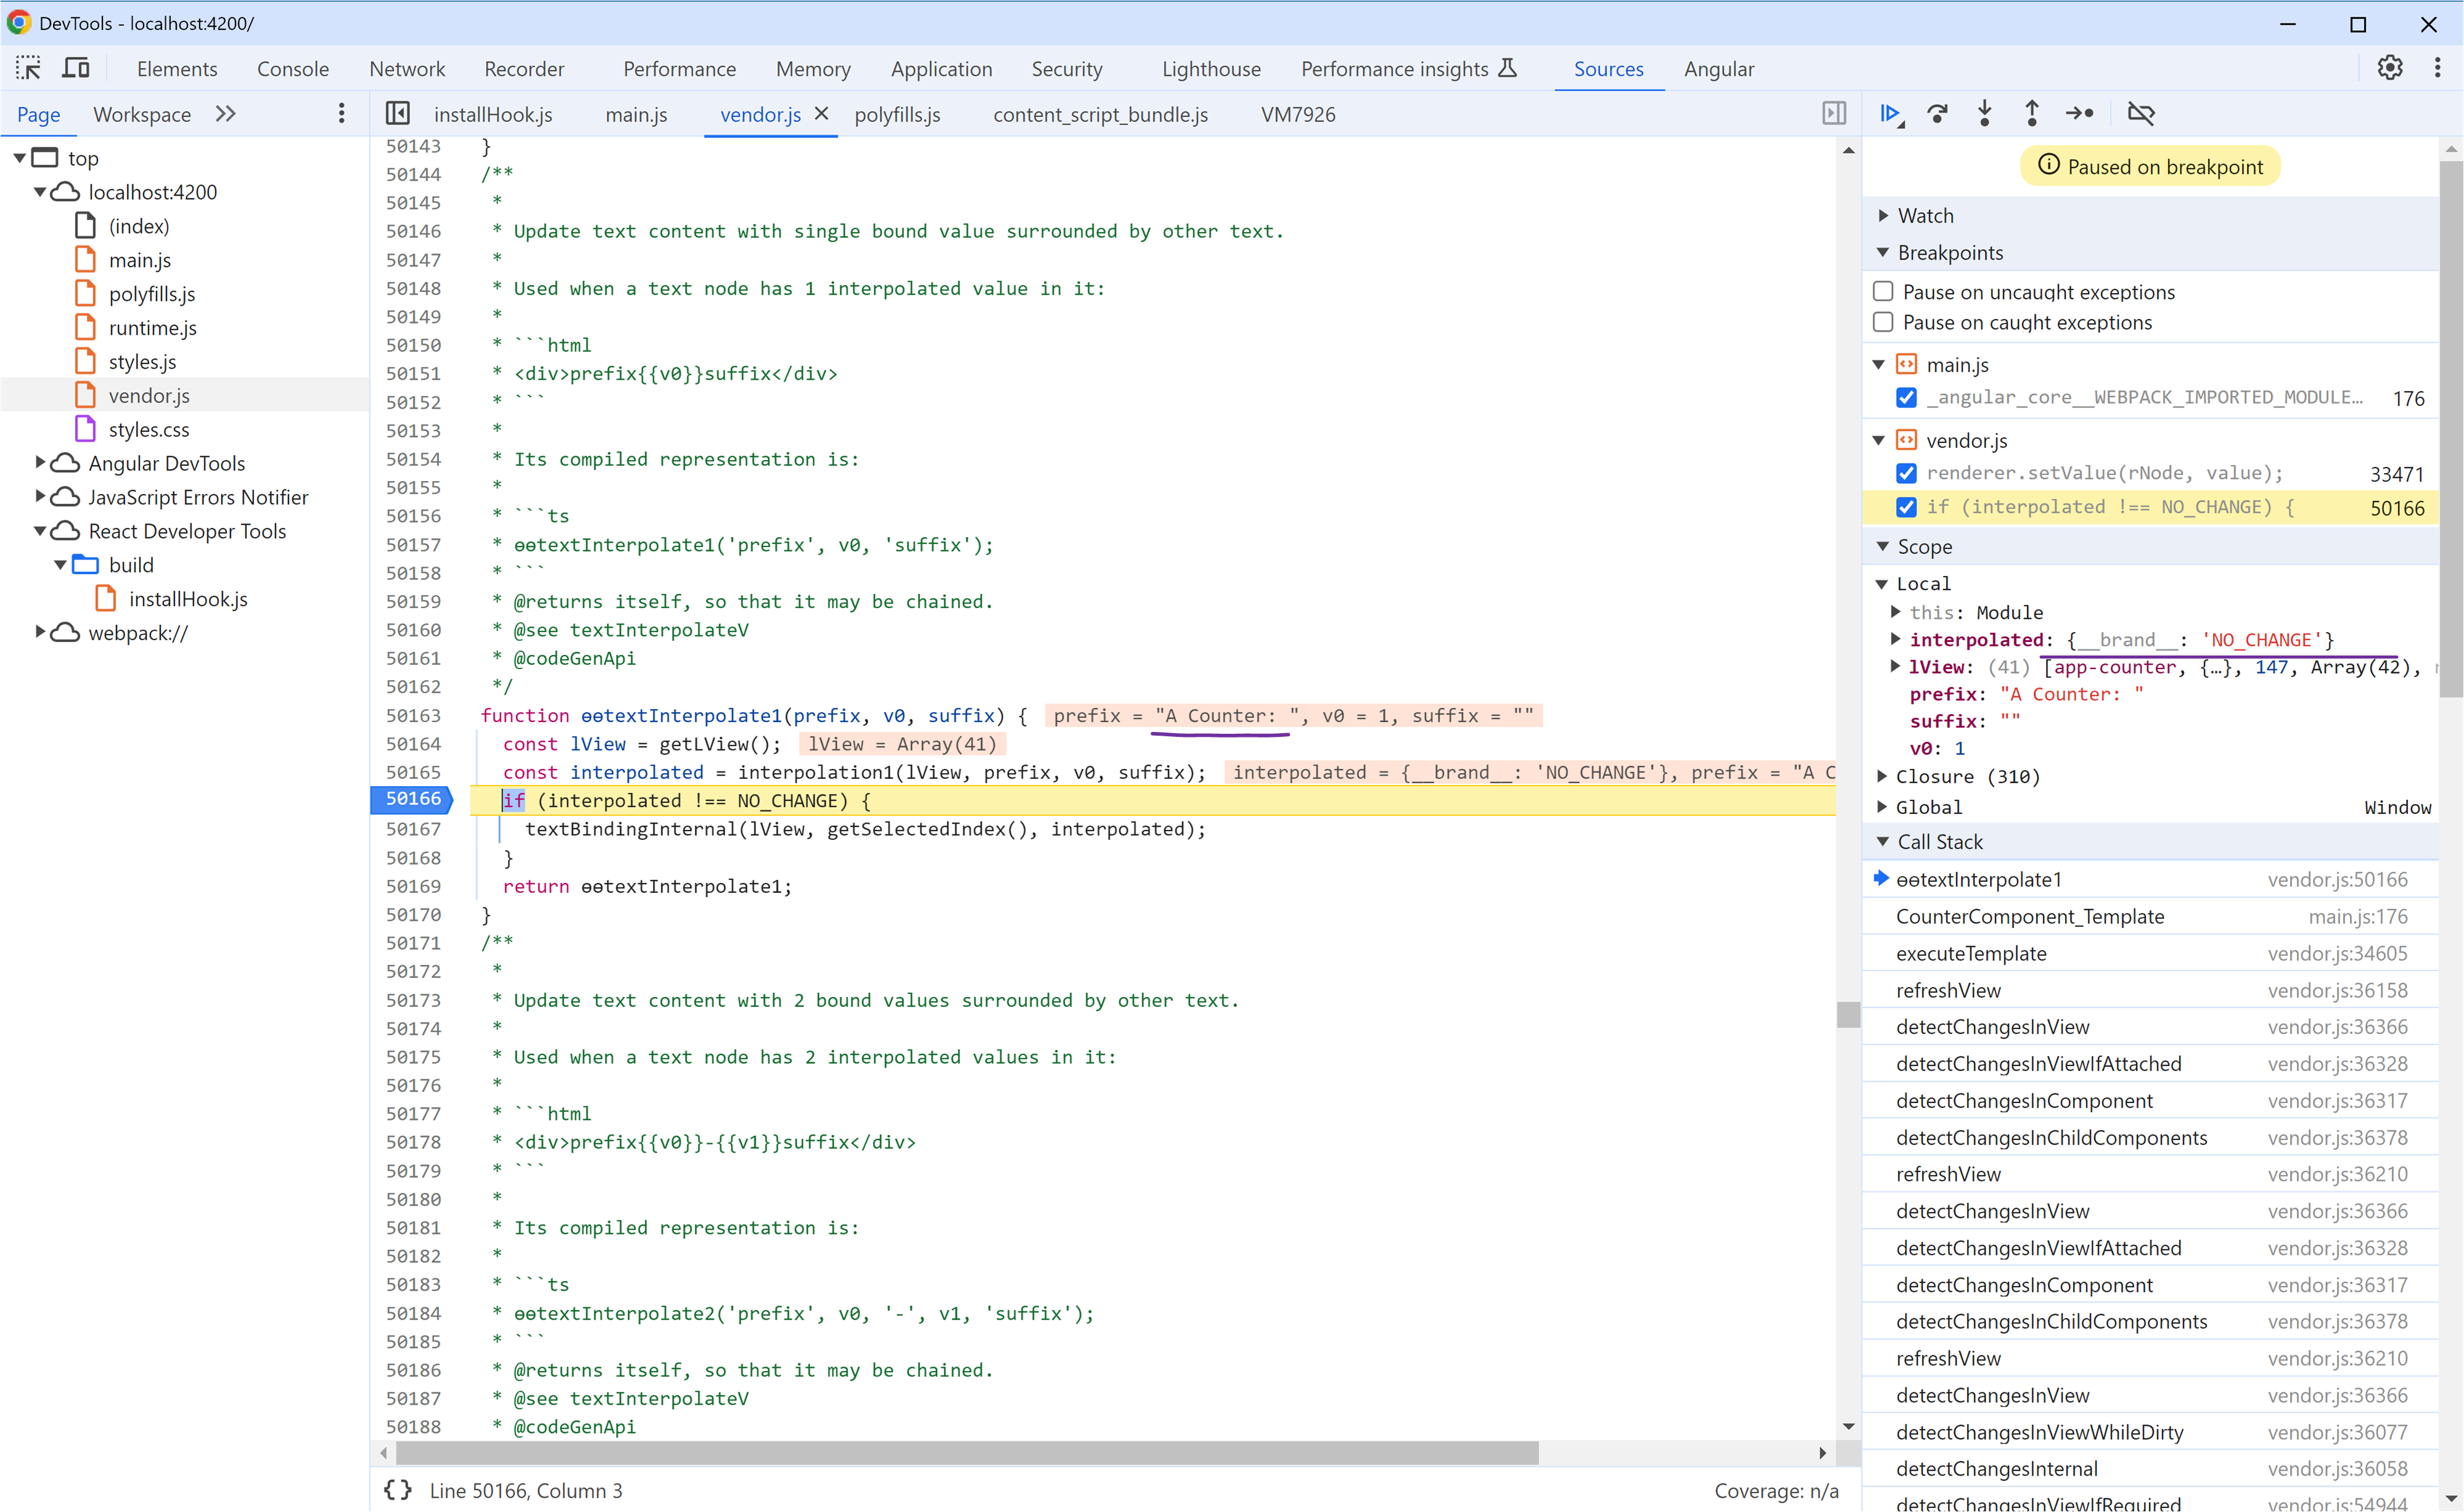2464x1512 pixels.
Task: Enable Pause on caught exceptions
Action: click(x=1883, y=322)
